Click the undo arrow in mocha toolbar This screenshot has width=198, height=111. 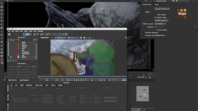(x=15, y=34)
